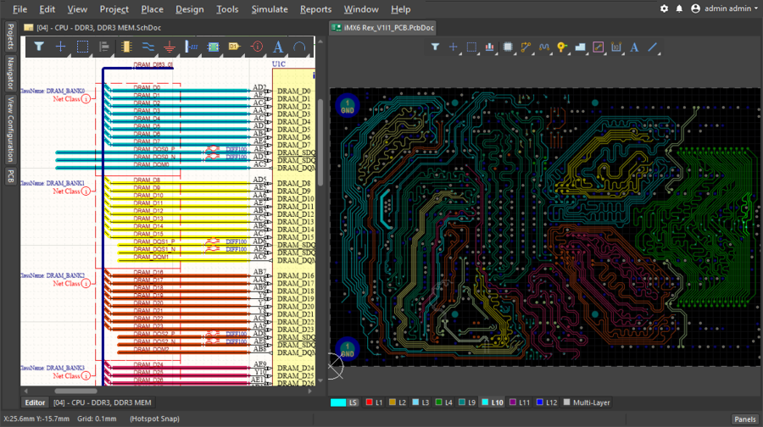Activate the PCB rectangle selection tool
This screenshot has width=763, height=427.
pos(471,47)
